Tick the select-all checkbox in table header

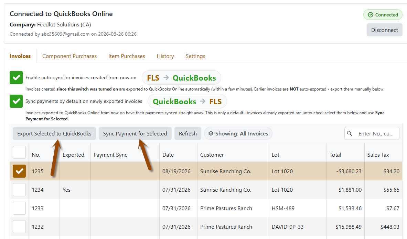coord(19,152)
